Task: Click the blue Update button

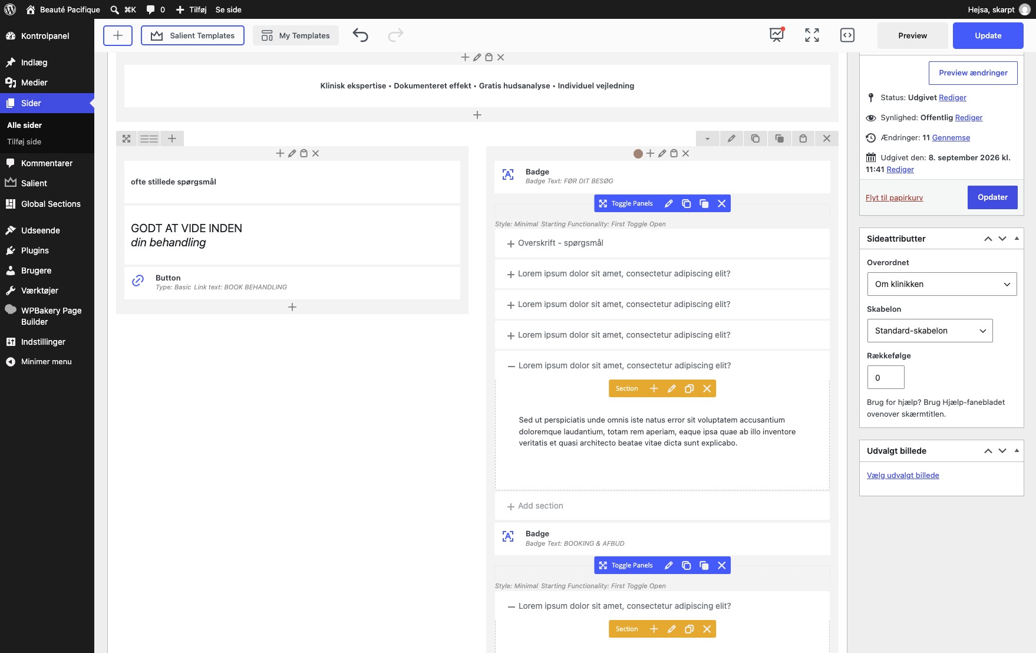Action: point(988,35)
